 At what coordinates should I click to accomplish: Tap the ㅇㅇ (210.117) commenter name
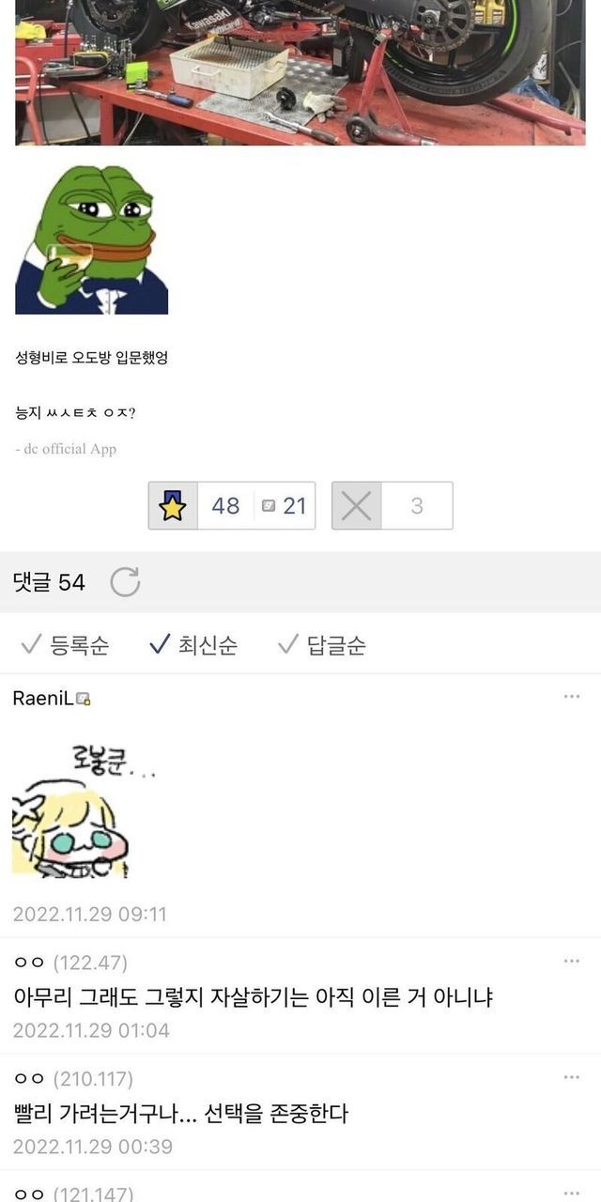(x=73, y=1079)
